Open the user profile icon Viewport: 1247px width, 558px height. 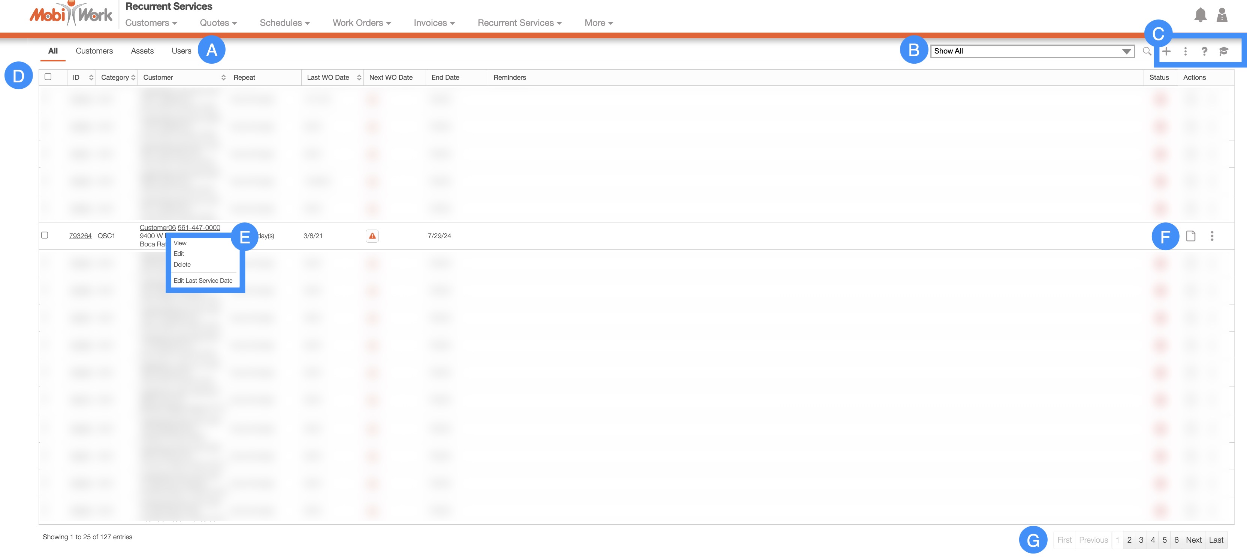1222,15
